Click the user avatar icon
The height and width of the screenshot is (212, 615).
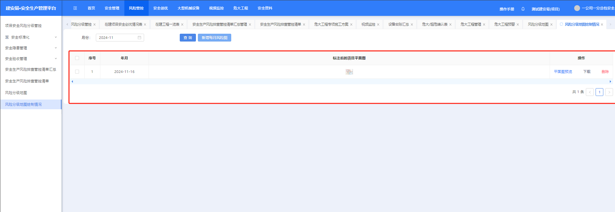577,8
